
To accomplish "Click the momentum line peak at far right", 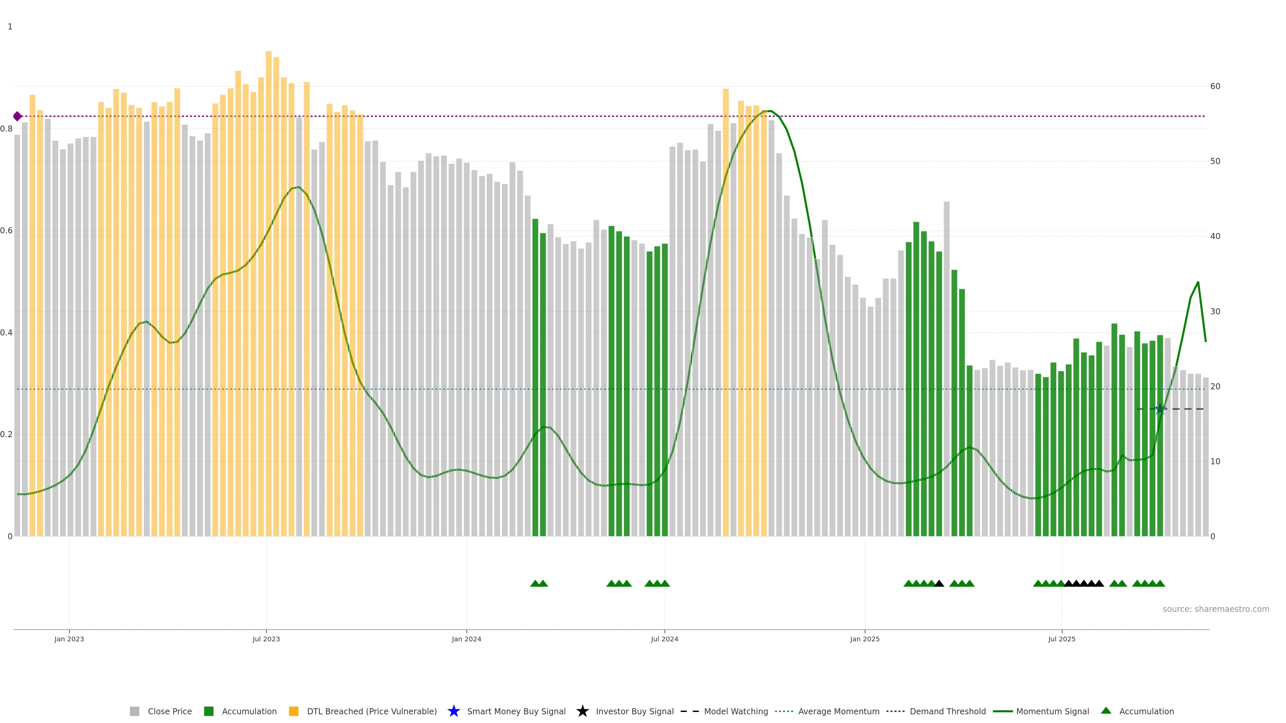I will click(1198, 283).
